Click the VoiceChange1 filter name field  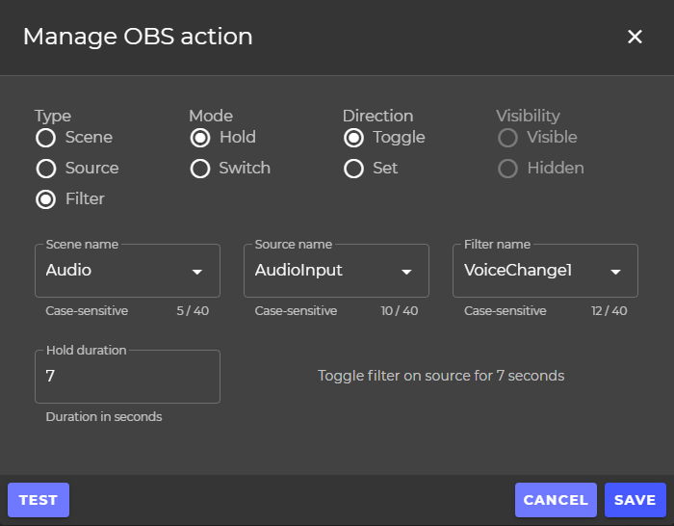point(545,271)
